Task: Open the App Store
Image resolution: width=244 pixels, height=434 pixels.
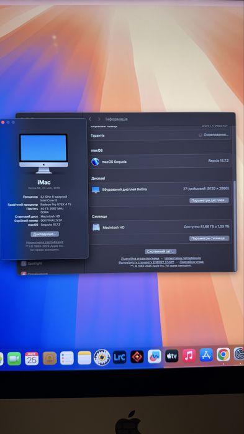Action: coord(206,355)
